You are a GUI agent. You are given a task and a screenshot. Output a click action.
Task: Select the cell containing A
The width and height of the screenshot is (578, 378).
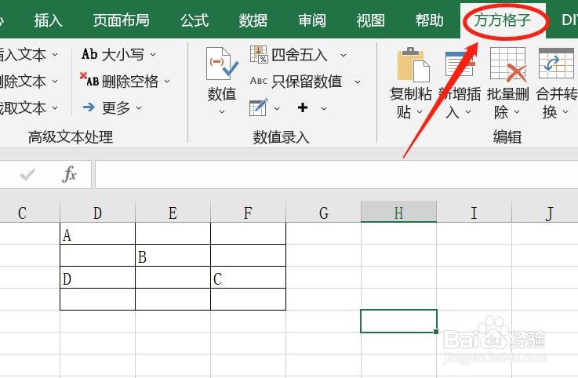click(x=98, y=234)
